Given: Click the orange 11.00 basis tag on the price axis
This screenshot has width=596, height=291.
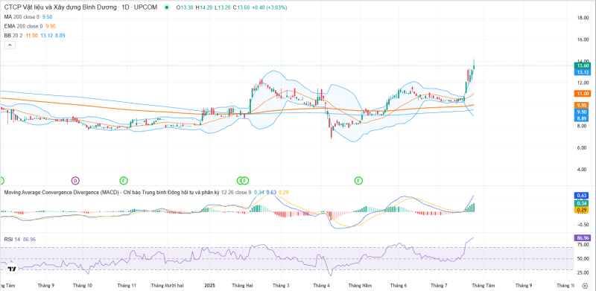Looking at the screenshot, I should [583, 94].
